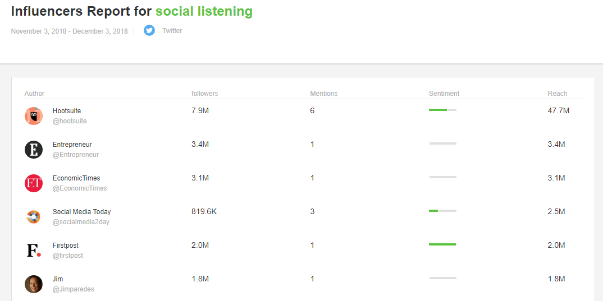Viewport: 603px width, 301px height.
Task: Select the 2.5M reach value
Action: coord(556,211)
